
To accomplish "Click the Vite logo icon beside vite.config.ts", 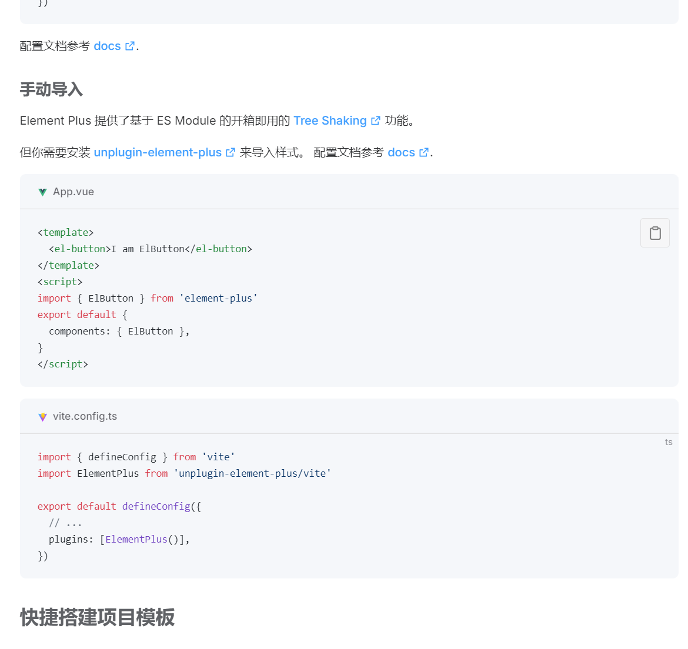I will (42, 417).
